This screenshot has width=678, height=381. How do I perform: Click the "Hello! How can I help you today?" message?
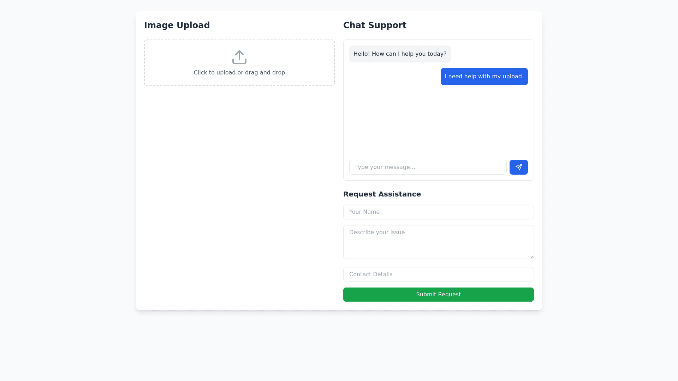pyautogui.click(x=400, y=54)
